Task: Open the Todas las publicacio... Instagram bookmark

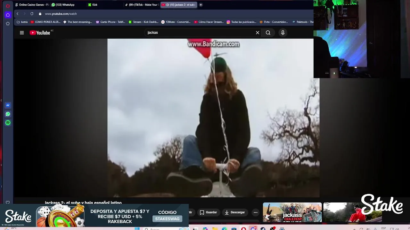Action: (x=242, y=22)
